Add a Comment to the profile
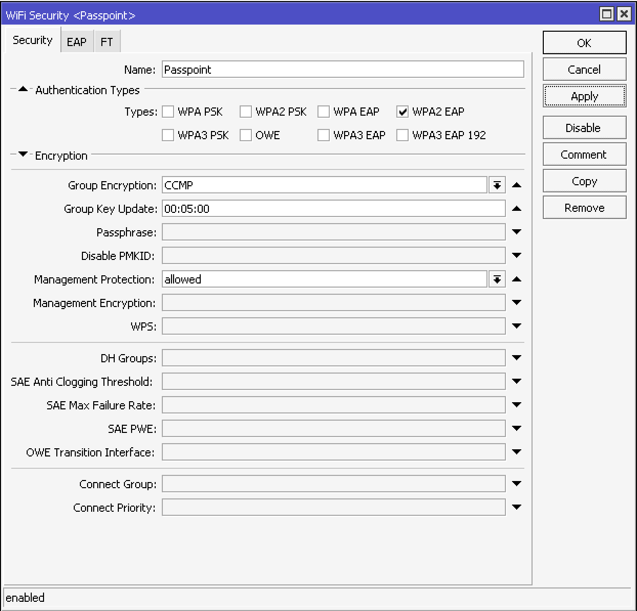The image size is (637, 611). [x=584, y=154]
